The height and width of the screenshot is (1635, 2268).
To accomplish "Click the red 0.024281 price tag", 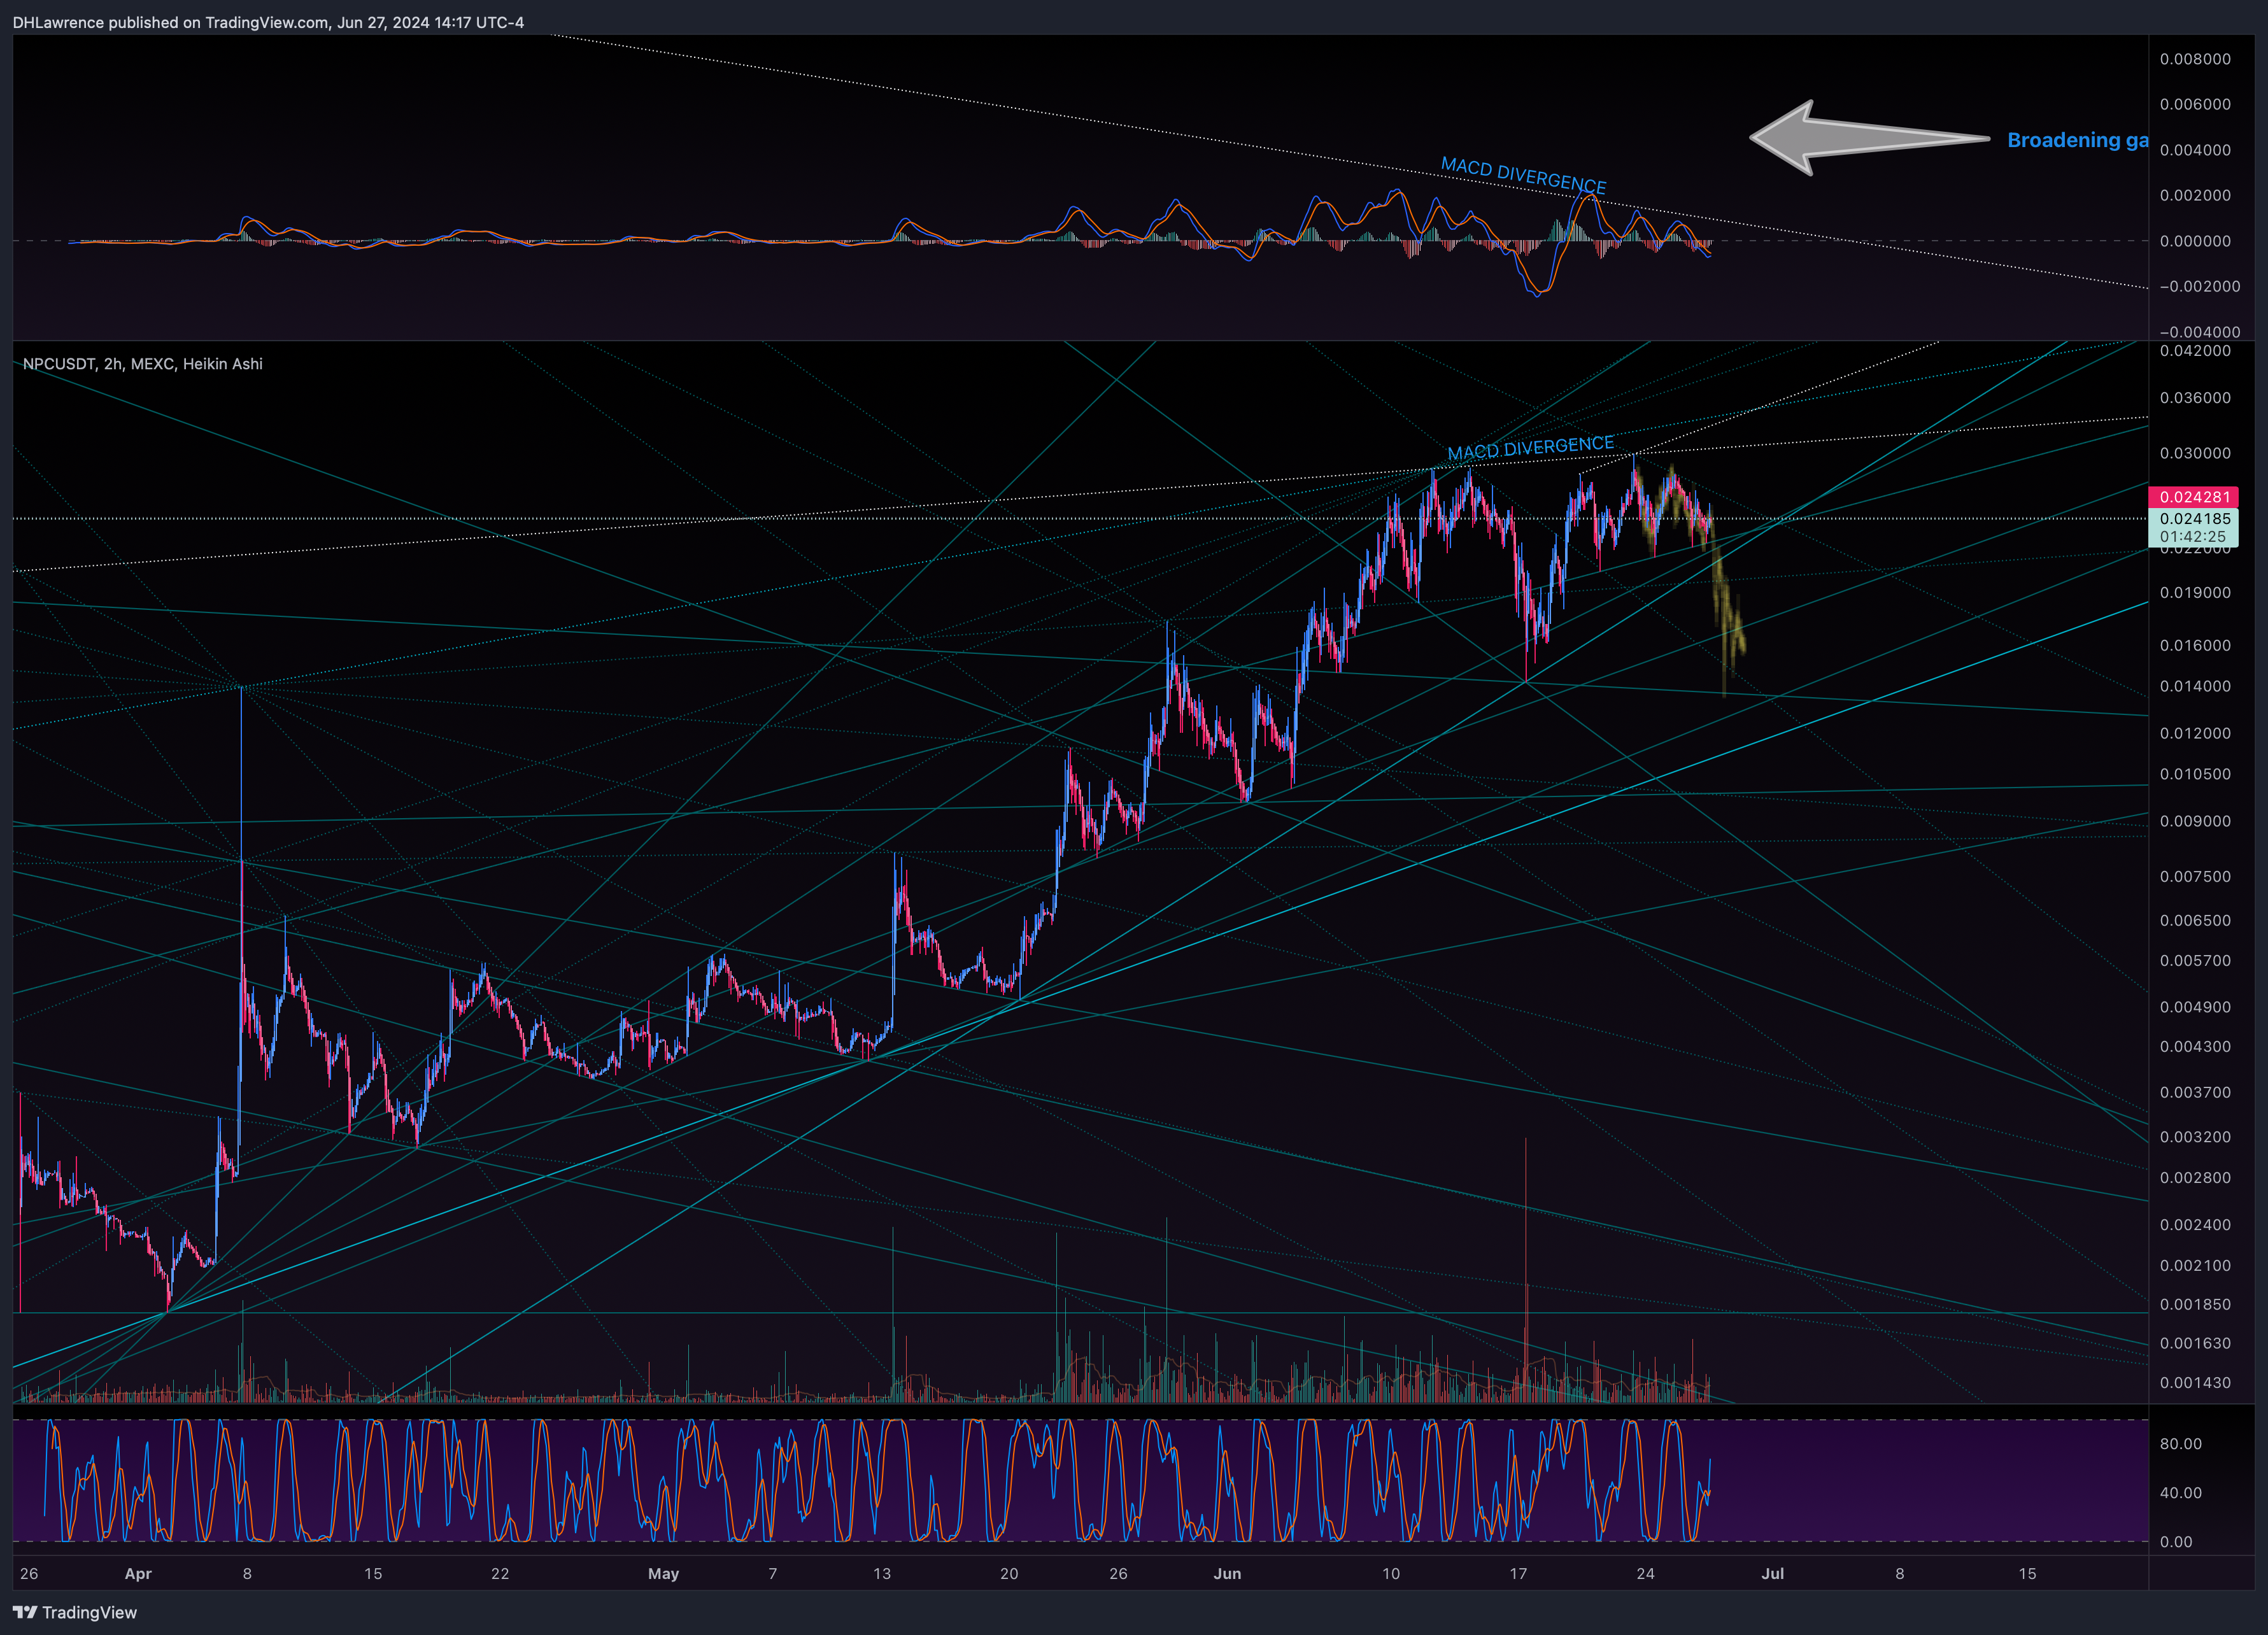I will click(2194, 497).
